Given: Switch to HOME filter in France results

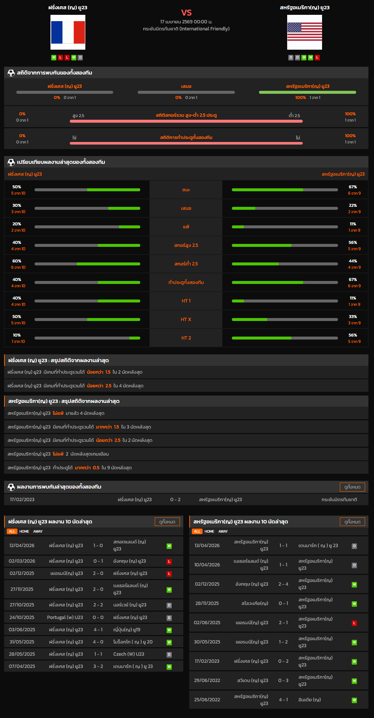Looking at the screenshot, I should click(24, 532).
